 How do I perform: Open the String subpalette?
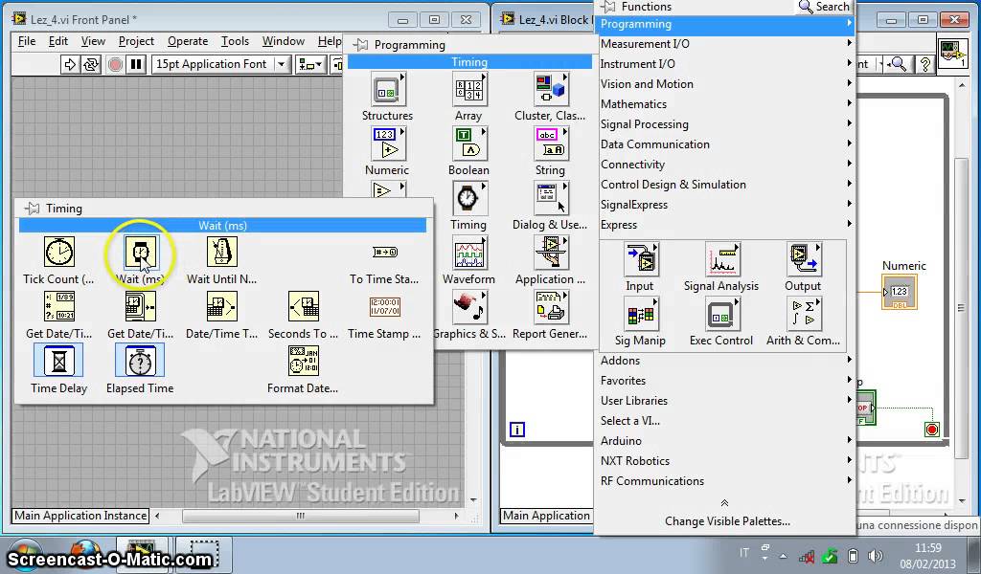click(x=550, y=143)
